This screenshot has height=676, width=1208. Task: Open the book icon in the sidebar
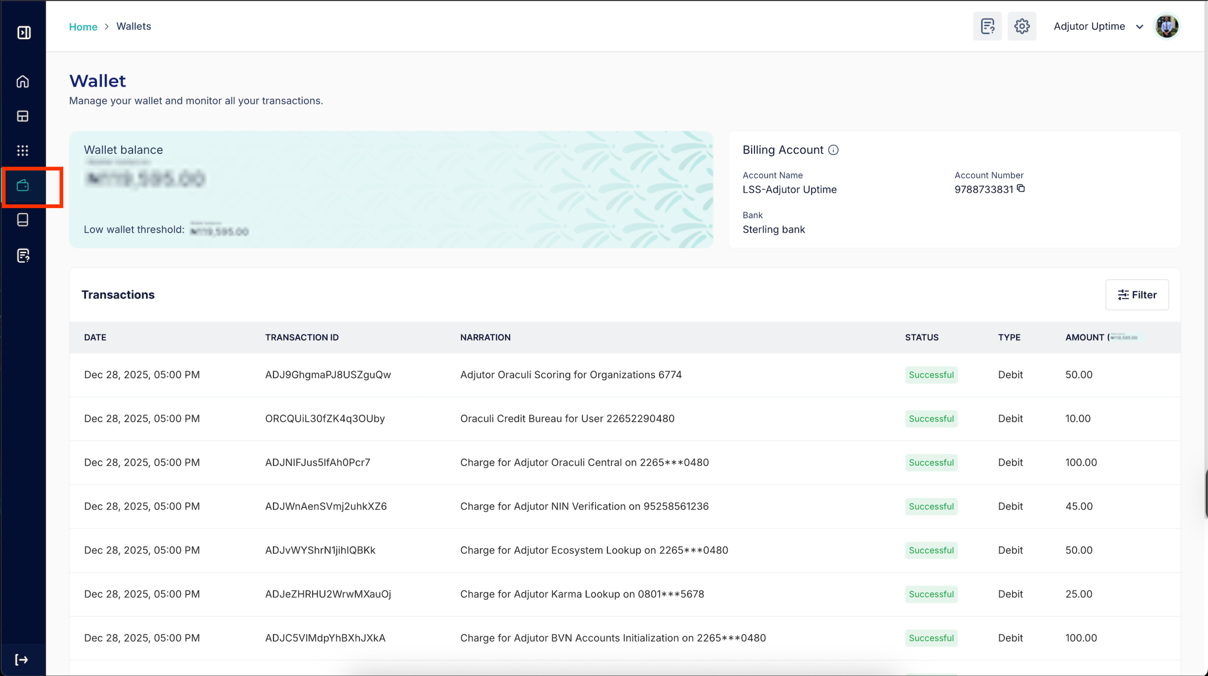(x=23, y=220)
